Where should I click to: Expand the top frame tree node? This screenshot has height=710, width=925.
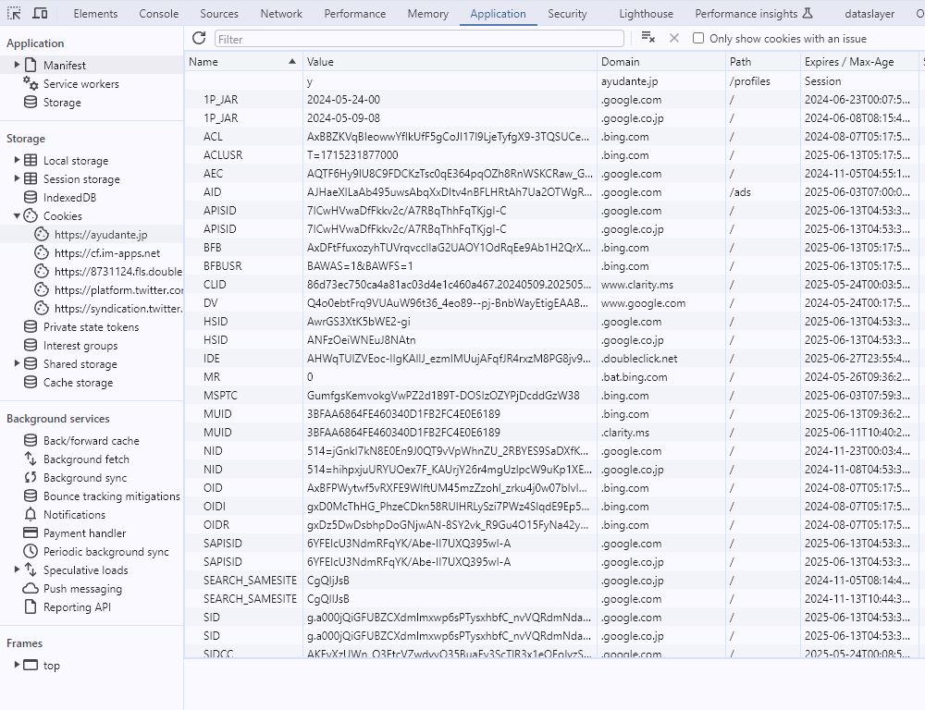(x=17, y=666)
